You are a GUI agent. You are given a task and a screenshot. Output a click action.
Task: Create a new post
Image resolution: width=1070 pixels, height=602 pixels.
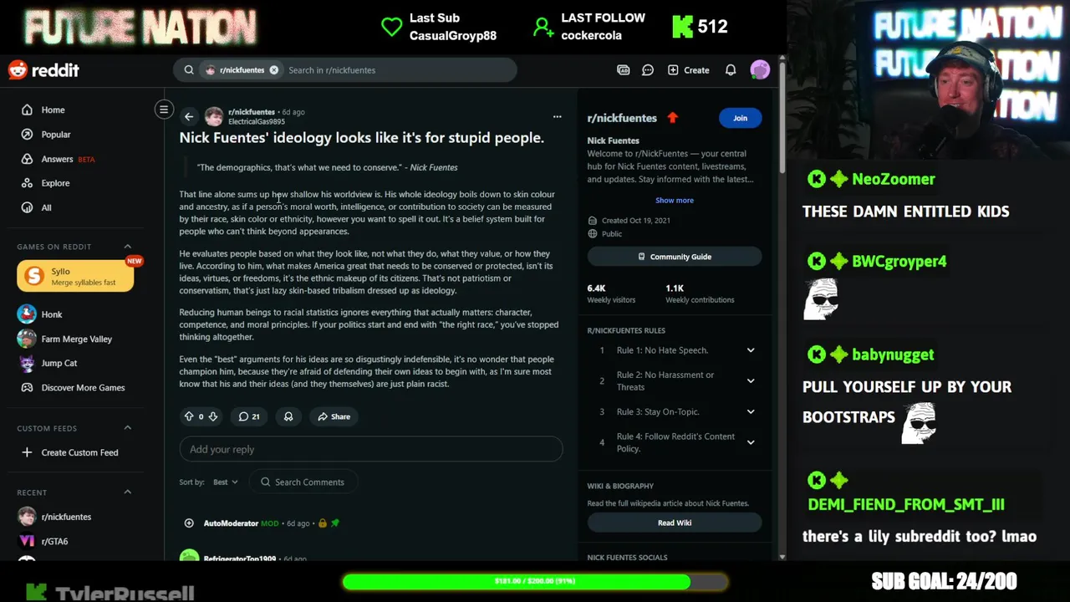pos(688,70)
